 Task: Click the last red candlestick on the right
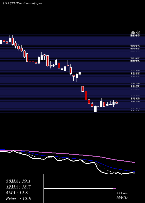(117, 103)
